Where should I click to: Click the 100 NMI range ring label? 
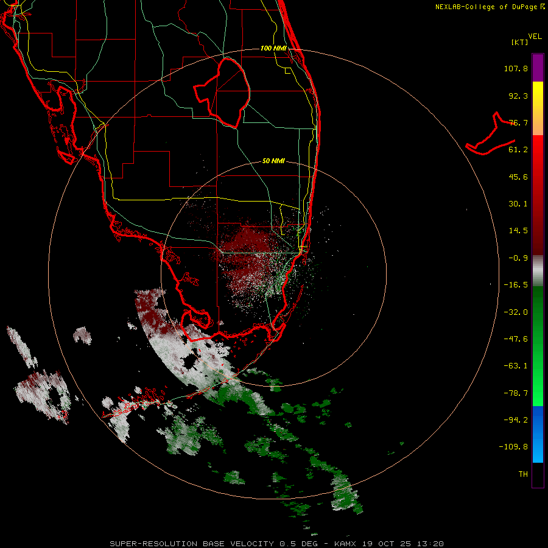[273, 48]
